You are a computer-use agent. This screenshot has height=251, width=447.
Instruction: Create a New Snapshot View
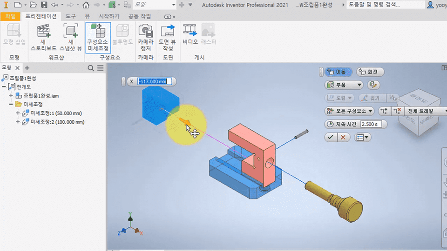coord(71,38)
